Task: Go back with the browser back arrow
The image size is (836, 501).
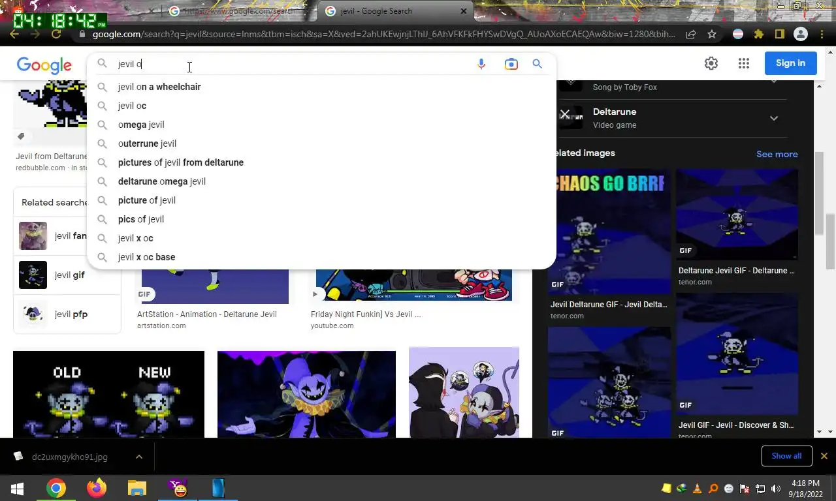Action: (x=14, y=35)
